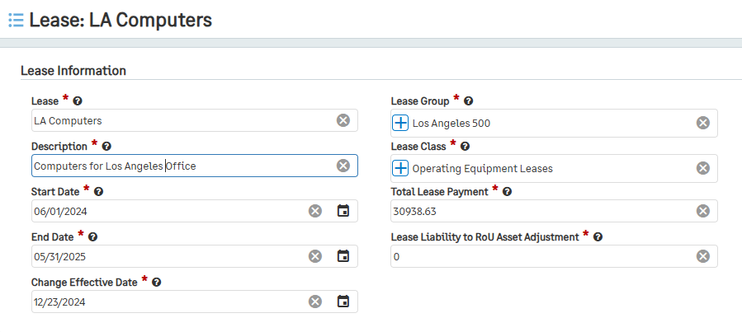Open the End Date calendar picker
The height and width of the screenshot is (332, 742).
click(343, 256)
